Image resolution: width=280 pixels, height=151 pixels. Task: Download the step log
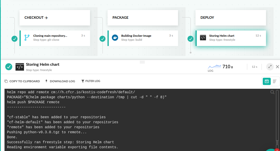click(60, 81)
